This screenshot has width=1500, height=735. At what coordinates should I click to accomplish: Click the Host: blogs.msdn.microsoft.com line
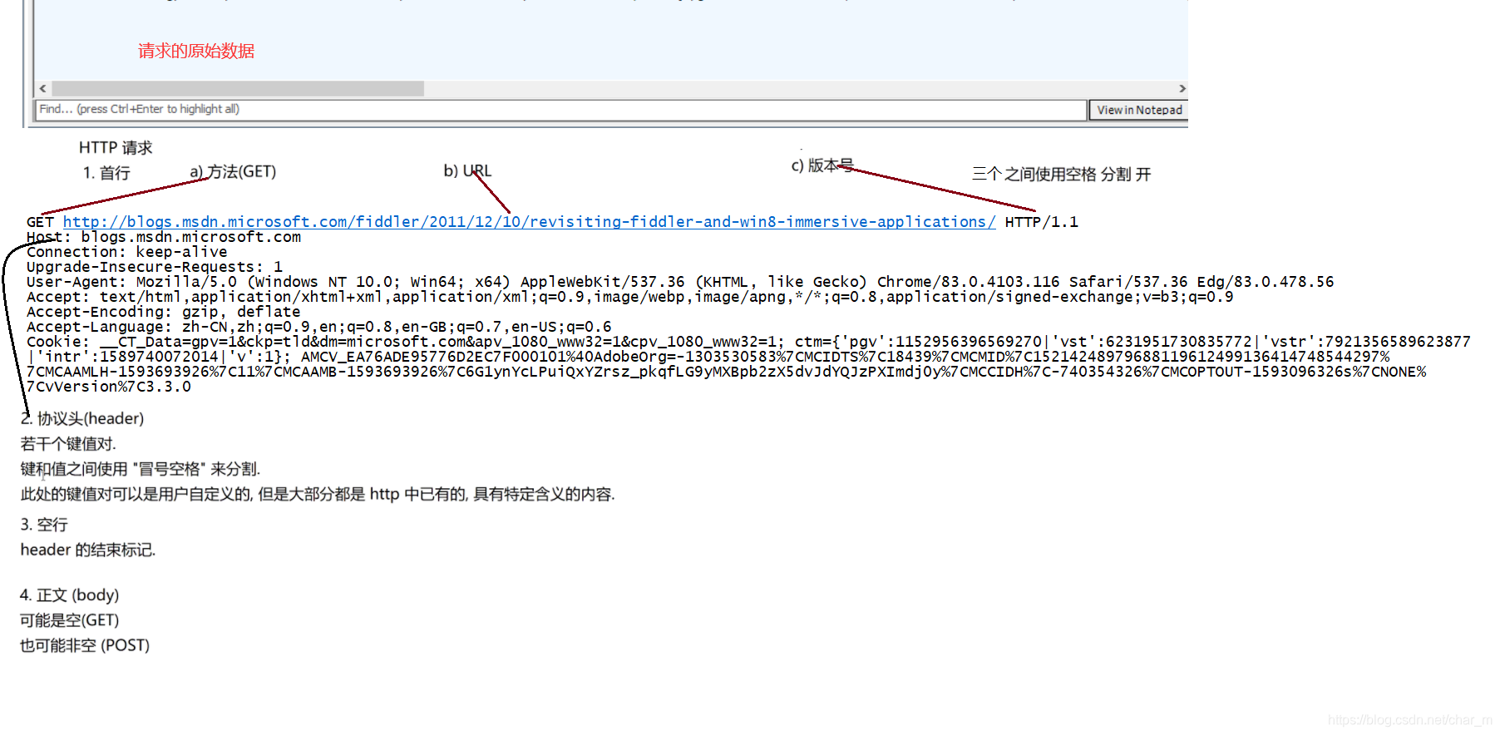click(164, 237)
